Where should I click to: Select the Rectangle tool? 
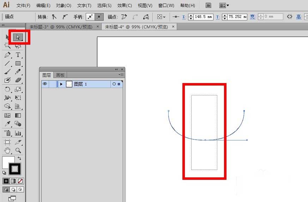[x=18, y=63]
